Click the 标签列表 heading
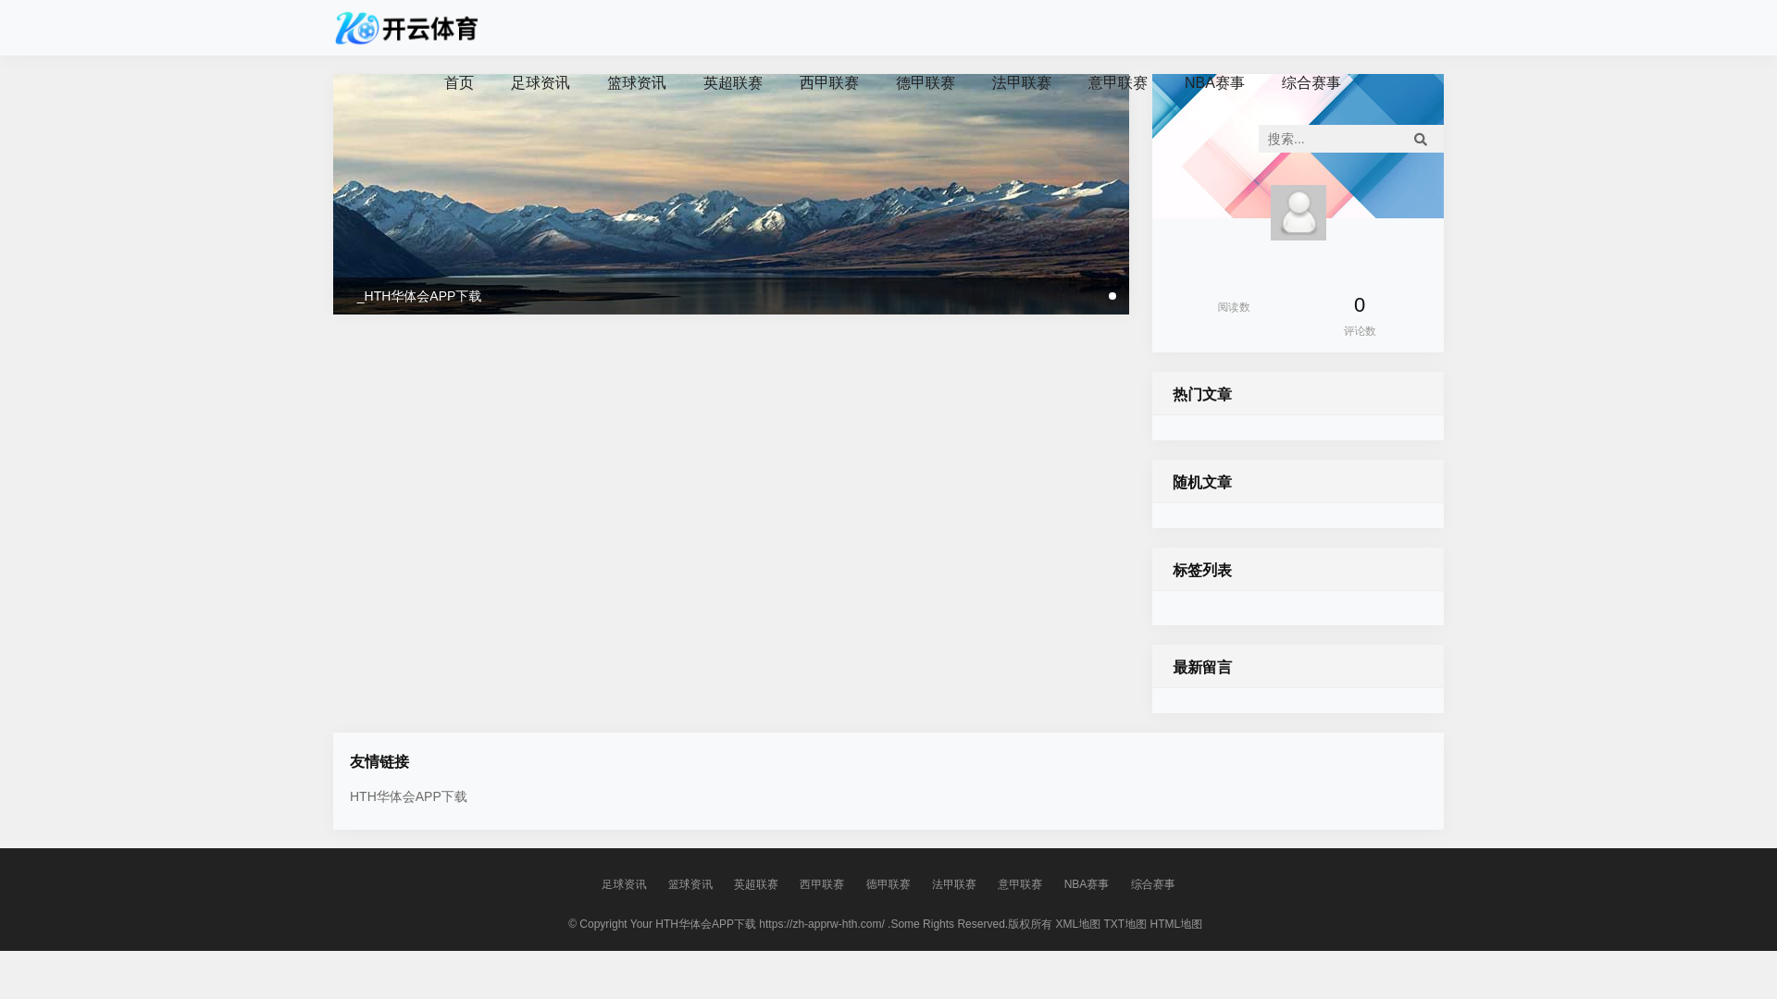This screenshot has height=999, width=1777. coord(1202,571)
